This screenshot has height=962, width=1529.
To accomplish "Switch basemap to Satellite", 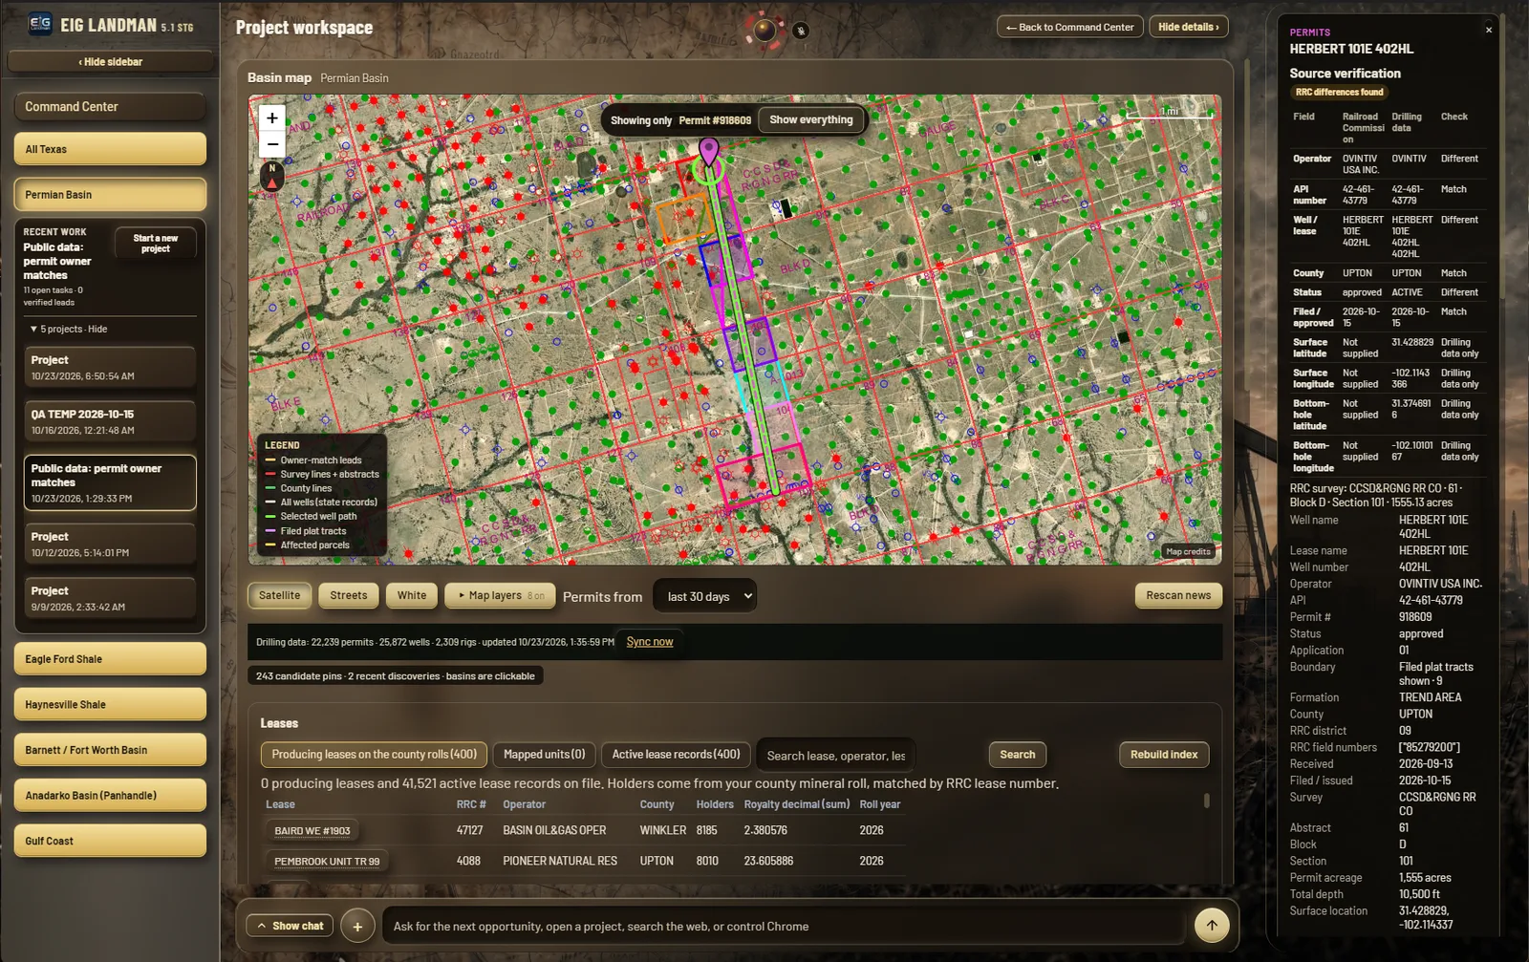I will click(x=279, y=595).
